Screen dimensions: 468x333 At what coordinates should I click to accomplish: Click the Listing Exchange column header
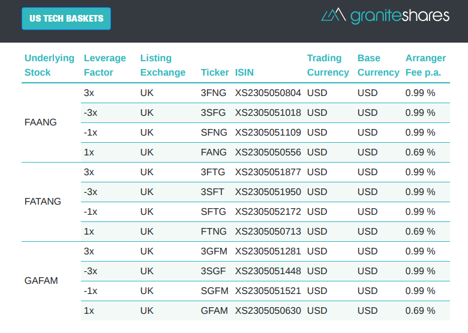click(163, 65)
